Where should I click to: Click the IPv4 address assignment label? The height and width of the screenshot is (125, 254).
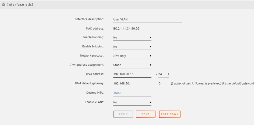coord(87,65)
